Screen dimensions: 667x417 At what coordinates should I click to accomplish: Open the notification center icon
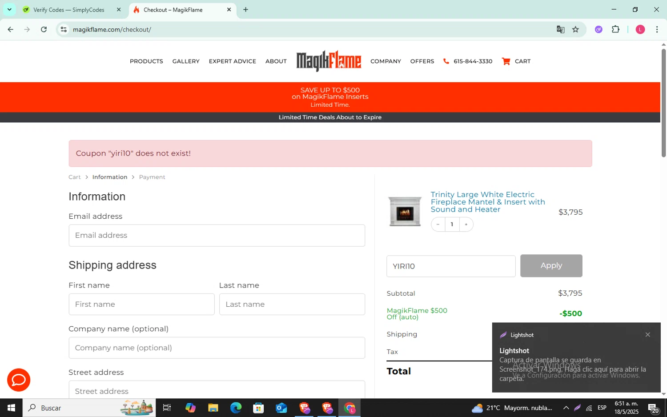click(653, 408)
